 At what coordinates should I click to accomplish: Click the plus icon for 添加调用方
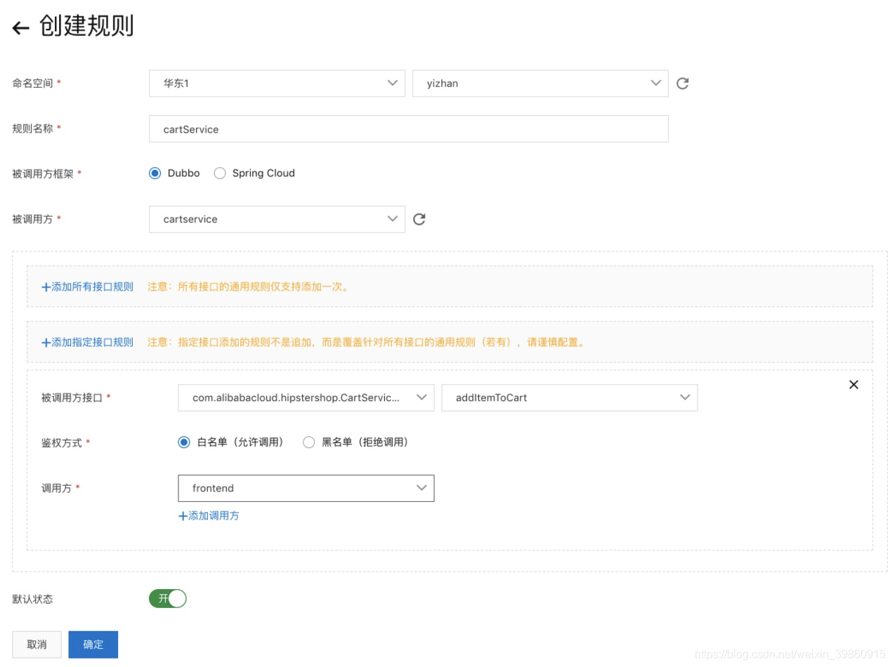click(183, 516)
